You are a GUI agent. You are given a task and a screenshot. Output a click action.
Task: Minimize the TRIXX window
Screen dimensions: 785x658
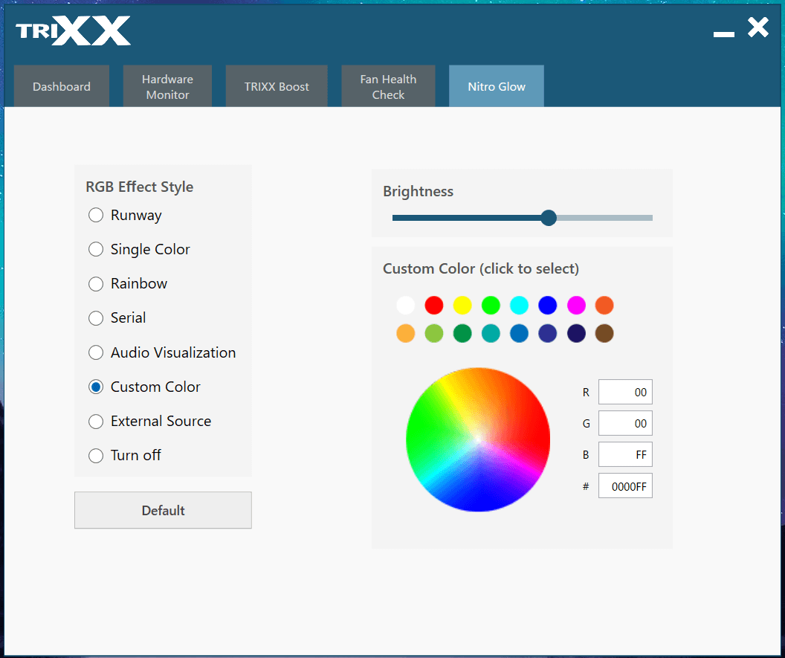coord(724,34)
